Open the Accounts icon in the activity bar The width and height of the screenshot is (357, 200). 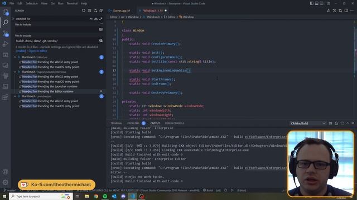click(6, 172)
